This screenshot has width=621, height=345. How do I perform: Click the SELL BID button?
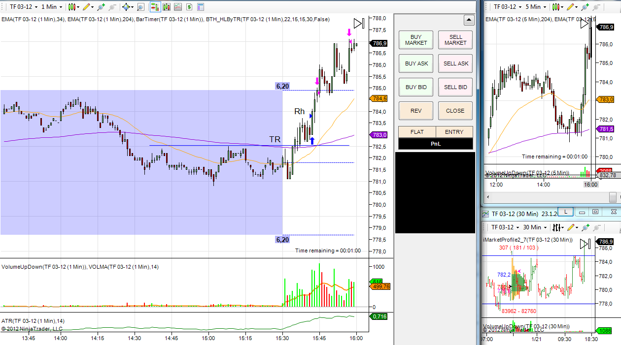pyautogui.click(x=455, y=87)
